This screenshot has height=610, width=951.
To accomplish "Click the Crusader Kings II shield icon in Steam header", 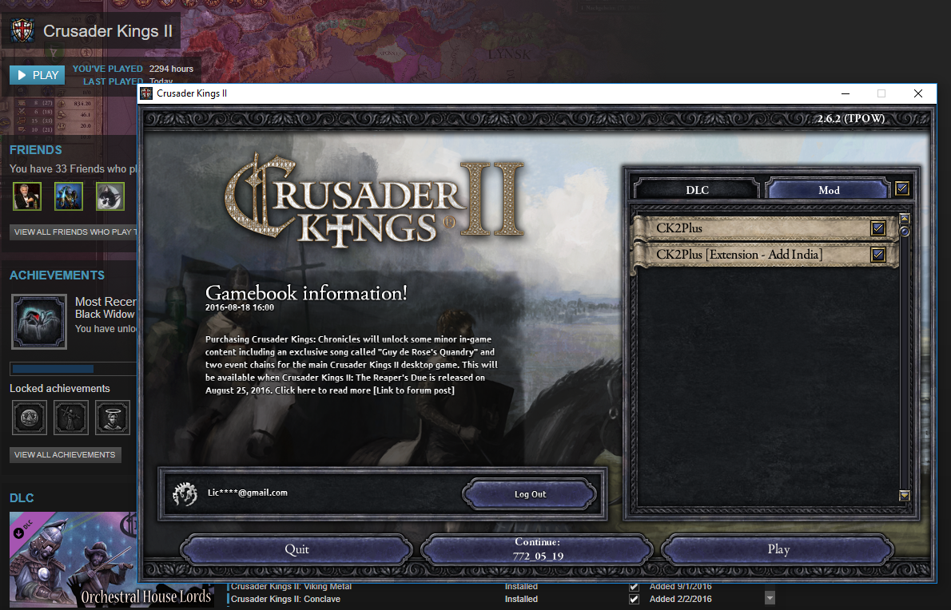I will 22,31.
